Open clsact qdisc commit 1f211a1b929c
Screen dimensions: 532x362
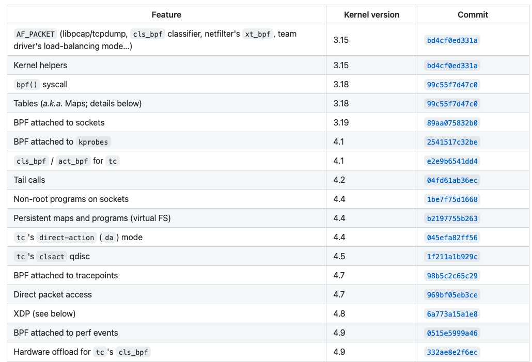point(452,257)
